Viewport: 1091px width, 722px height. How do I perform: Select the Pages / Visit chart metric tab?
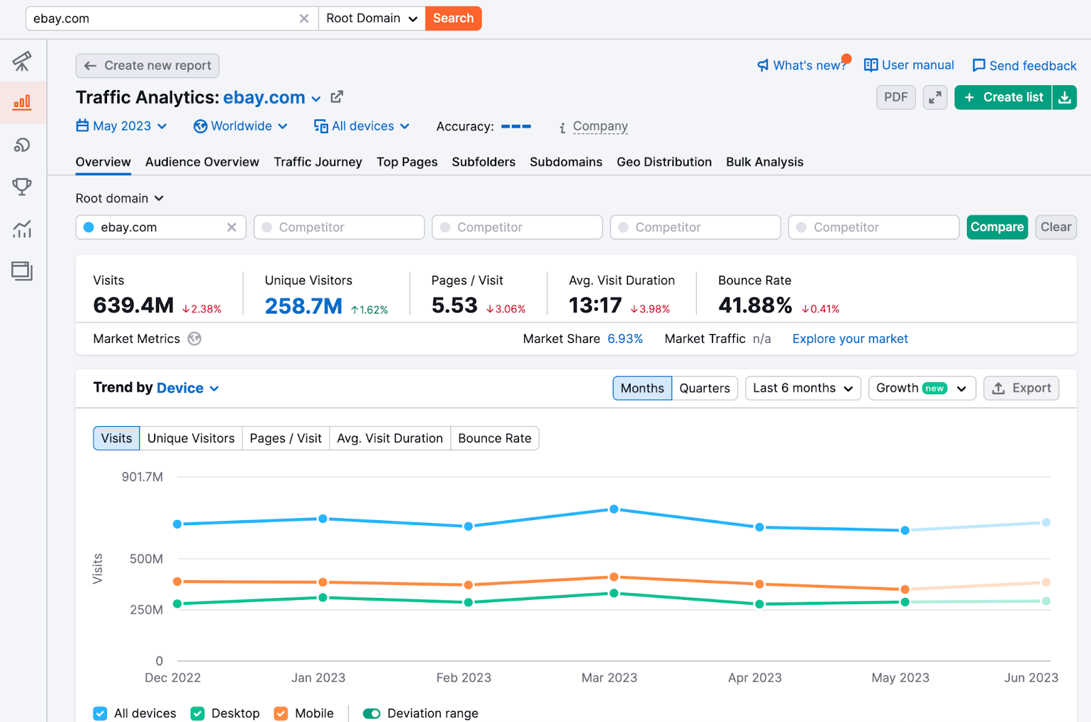point(286,438)
